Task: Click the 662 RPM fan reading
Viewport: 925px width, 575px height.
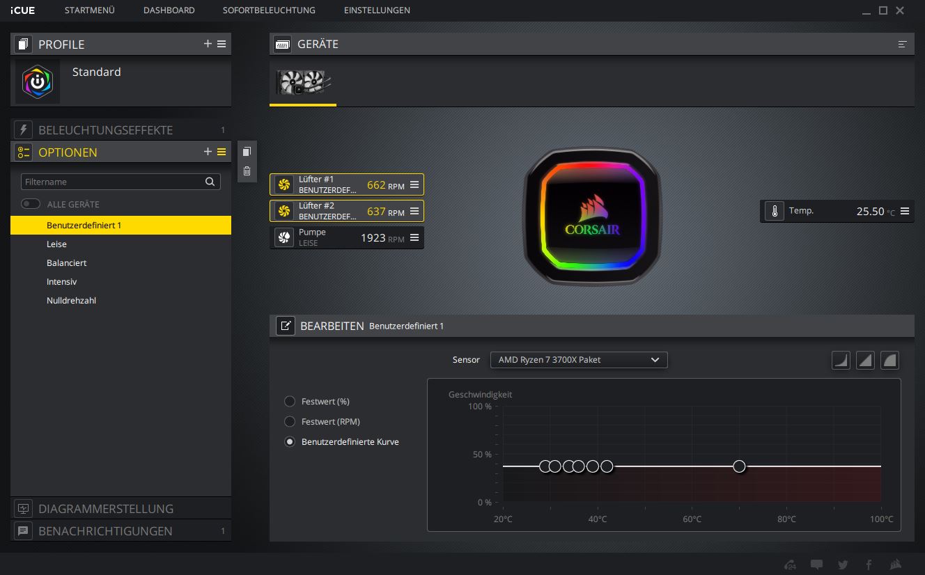Action: click(385, 185)
